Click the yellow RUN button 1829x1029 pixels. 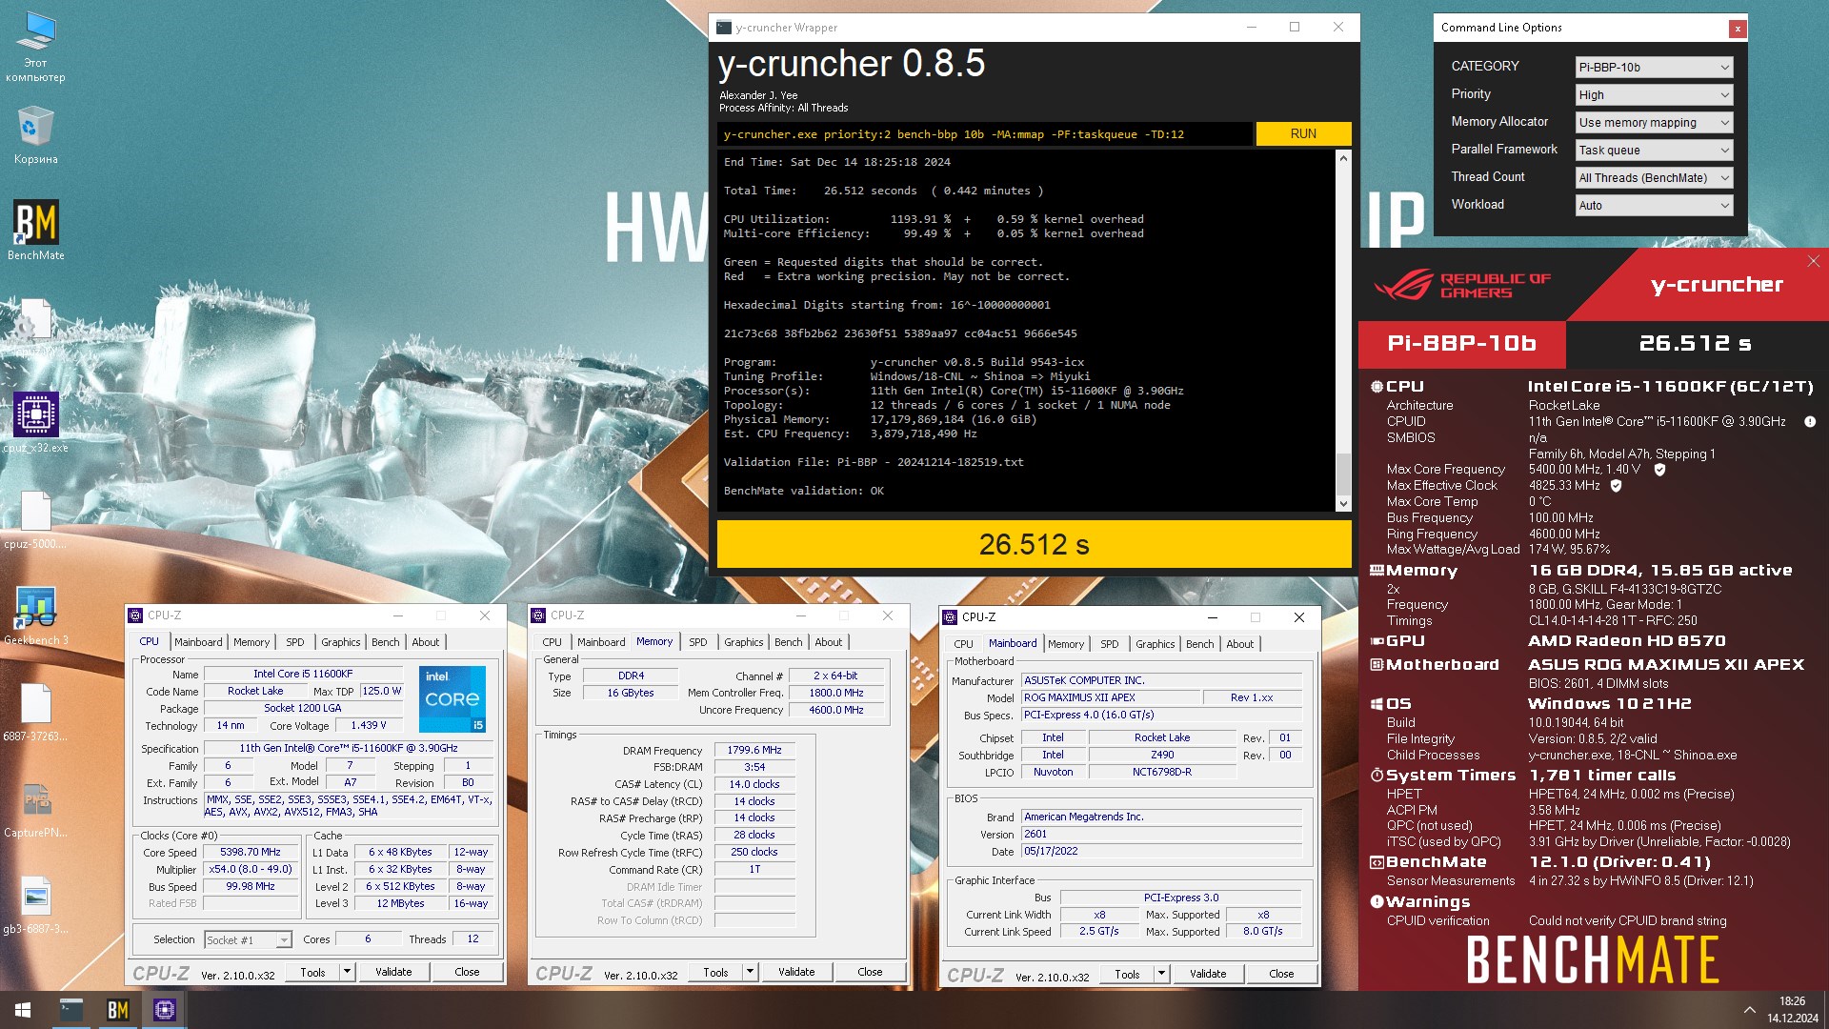tap(1303, 134)
